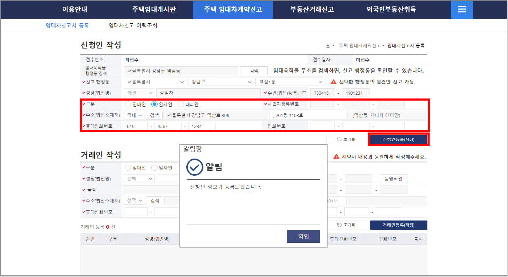Click 검색 button in 신청인 주소 row
The image size is (508, 277).
tap(154, 115)
